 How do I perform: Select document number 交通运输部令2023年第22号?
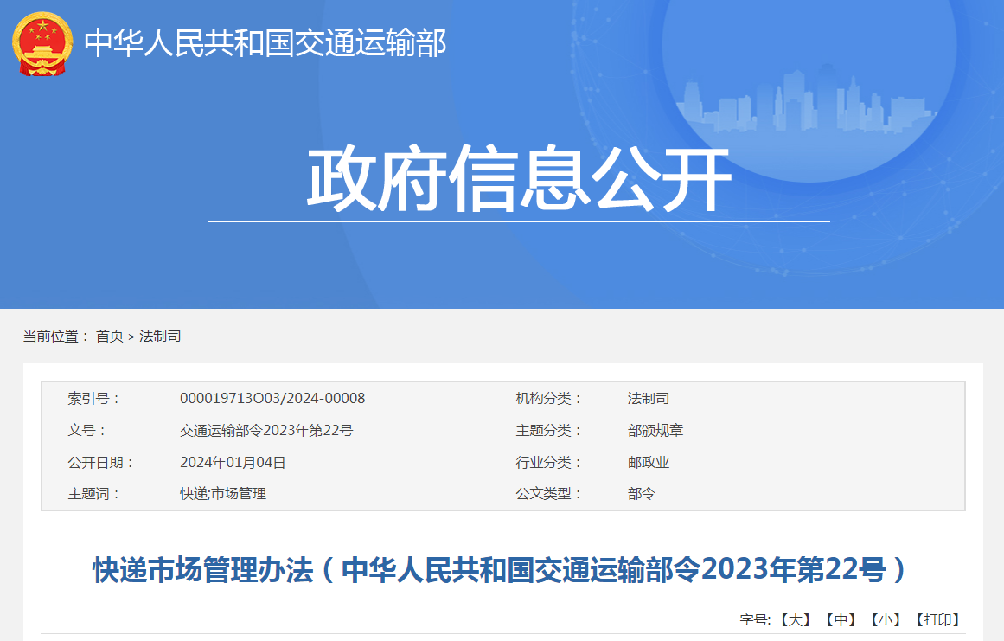point(266,430)
